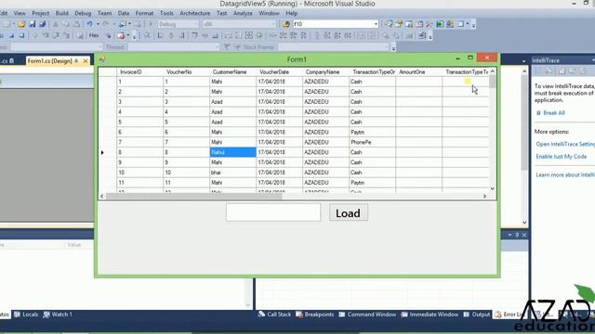Click the Locals tab icon

tap(17, 315)
